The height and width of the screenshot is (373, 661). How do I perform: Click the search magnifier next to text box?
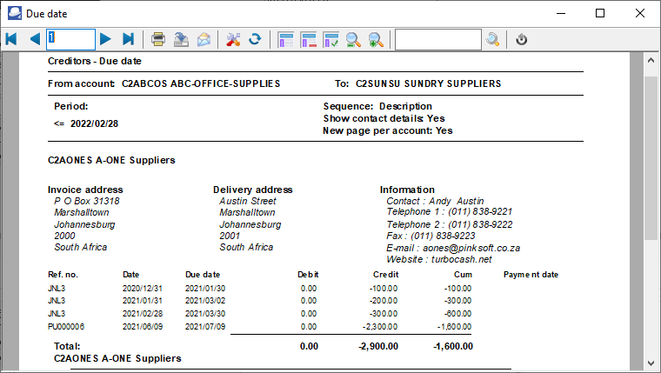pos(493,39)
